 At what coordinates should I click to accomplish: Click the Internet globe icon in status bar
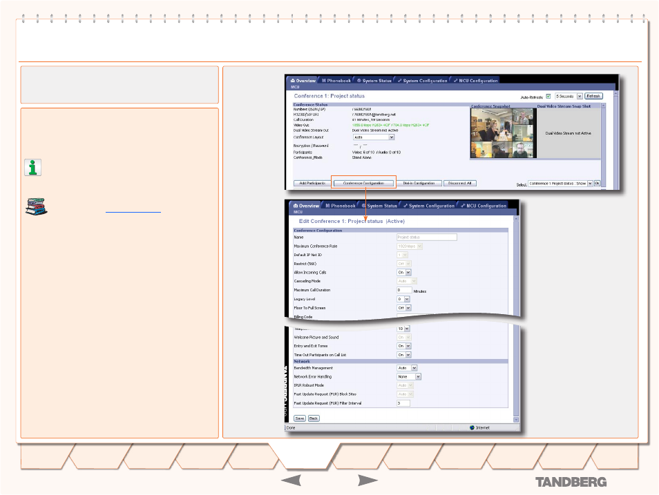(472, 428)
